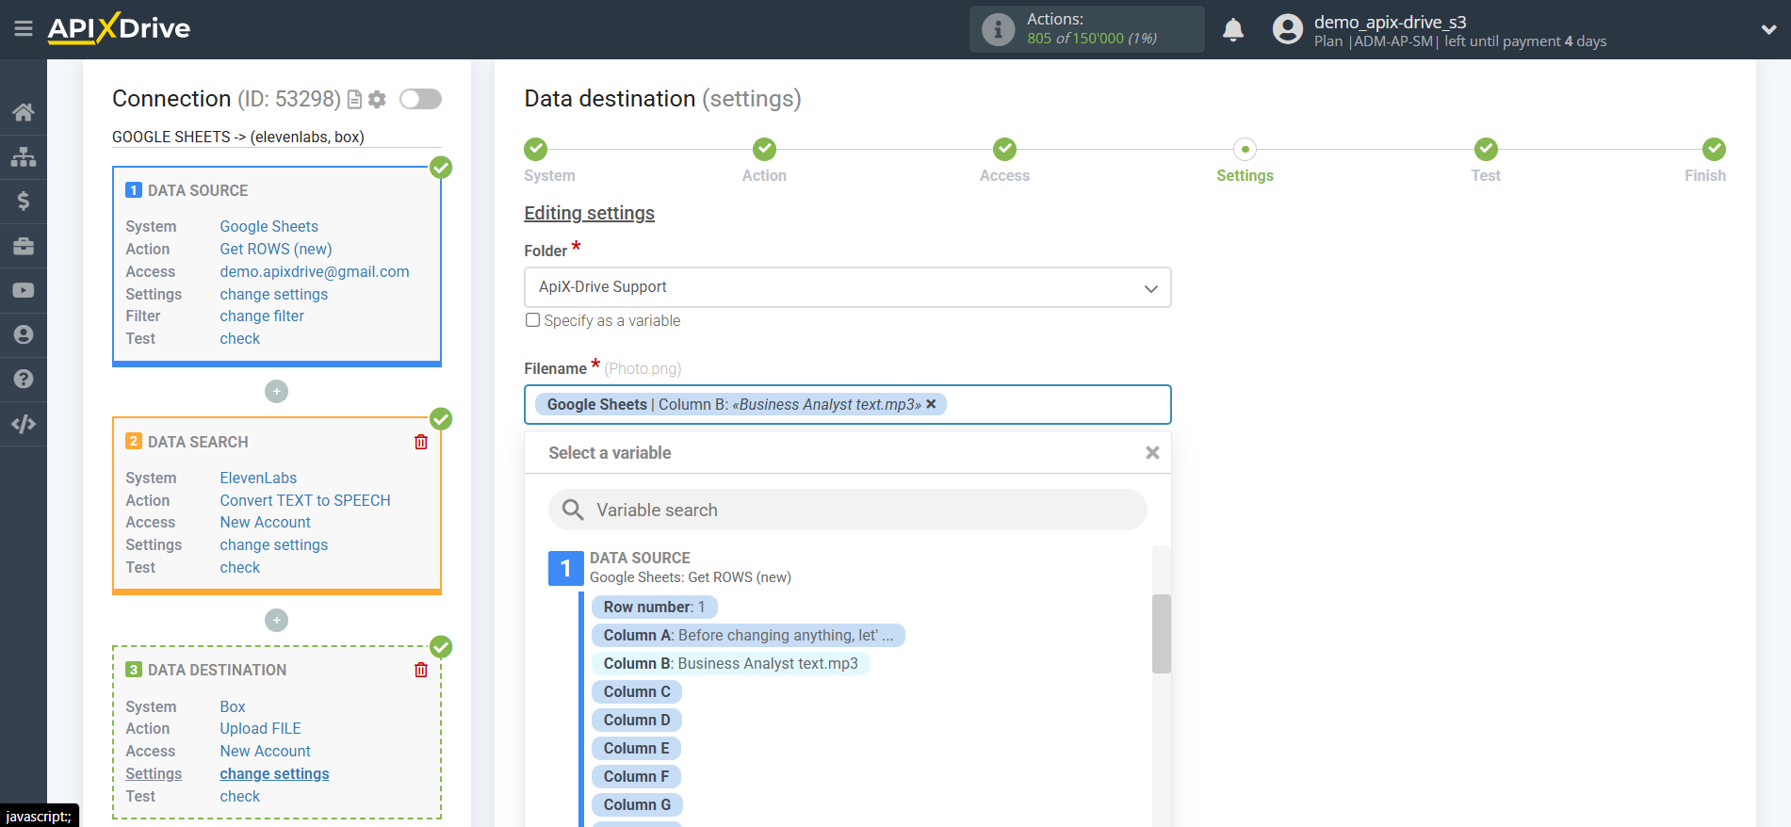Open Convert TEXT to SPEECH link
1791x827 pixels.
point(305,500)
